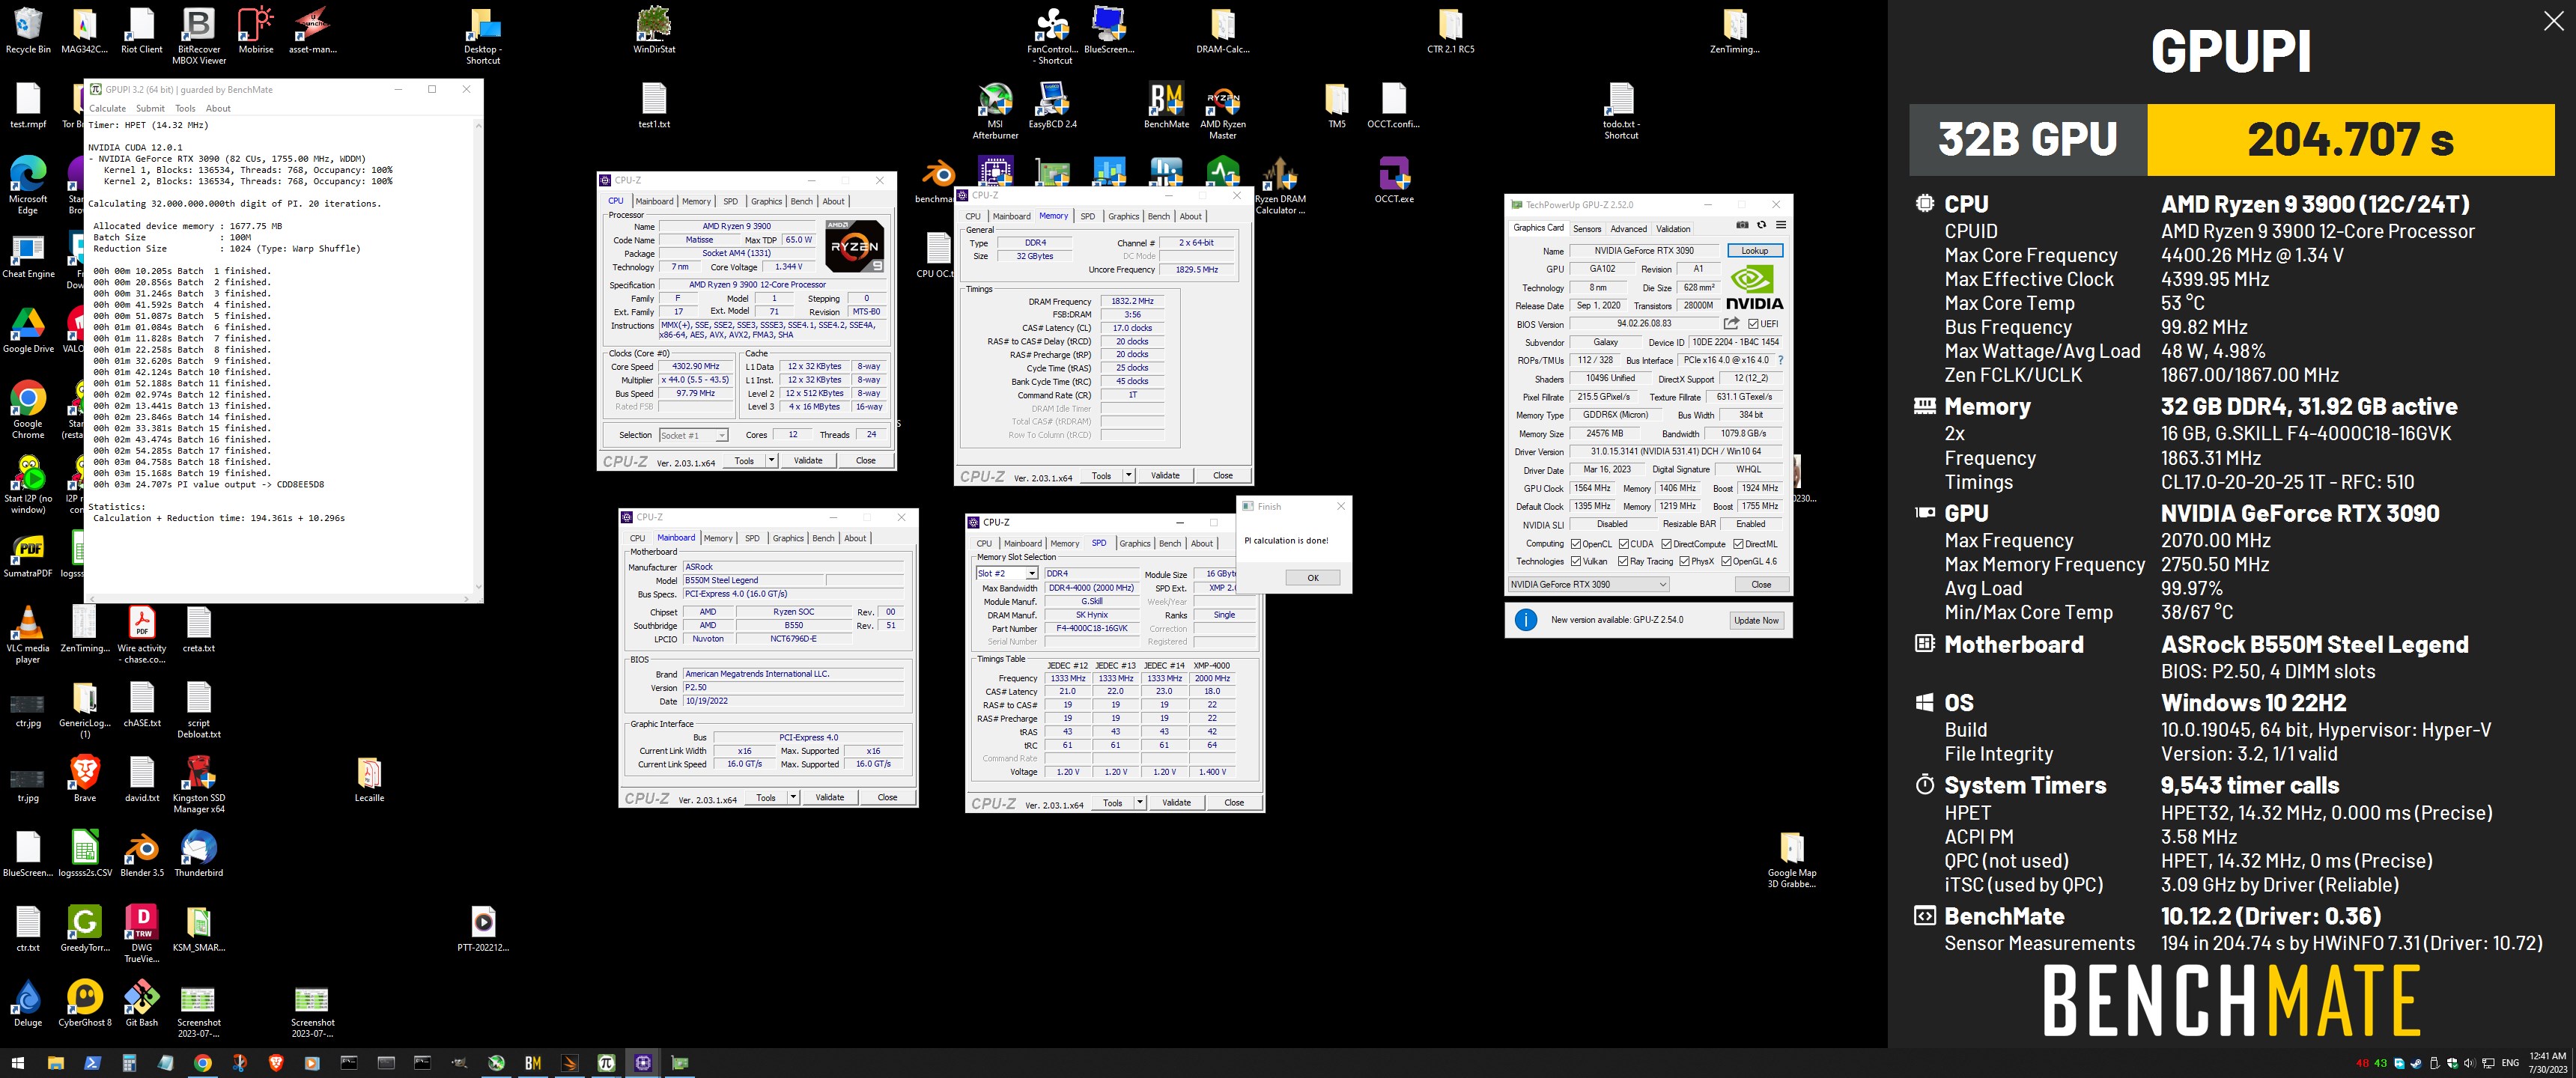Click Validate in CPU-Z CPU window

pos(808,461)
